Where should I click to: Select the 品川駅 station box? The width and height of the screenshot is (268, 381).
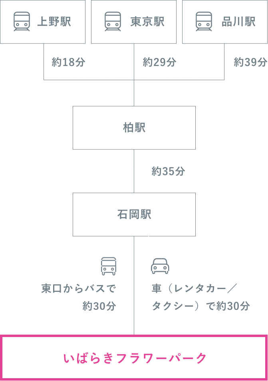tap(225, 22)
